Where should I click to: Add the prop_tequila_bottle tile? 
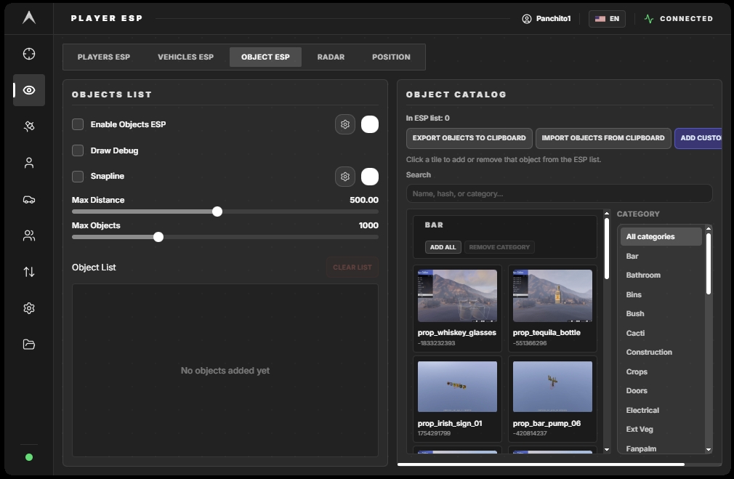(552, 309)
